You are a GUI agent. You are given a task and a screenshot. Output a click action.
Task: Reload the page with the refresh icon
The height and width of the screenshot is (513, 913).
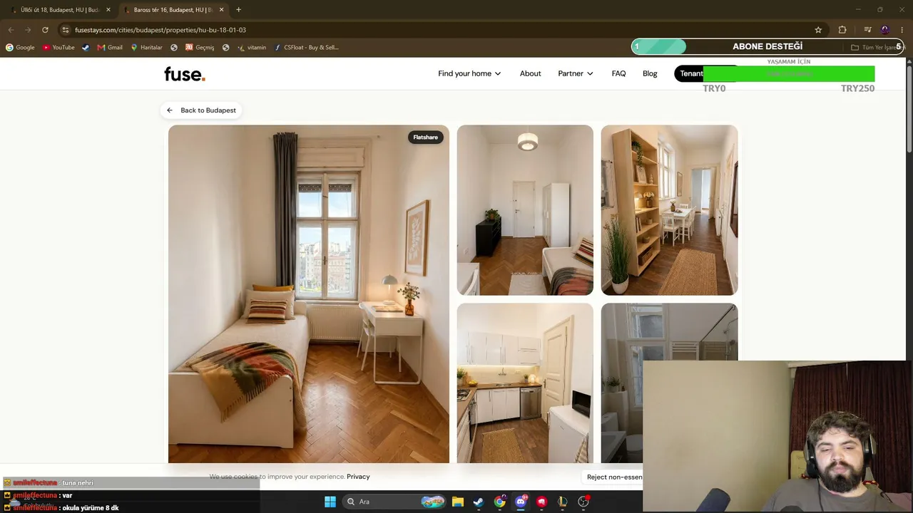click(45, 30)
